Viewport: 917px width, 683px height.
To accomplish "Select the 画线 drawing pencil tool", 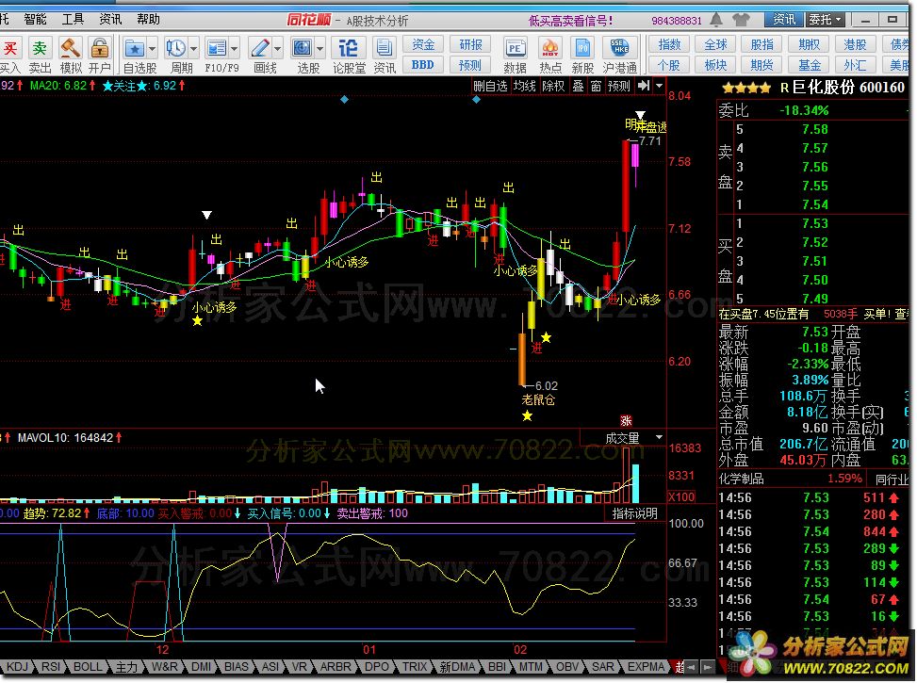I will coord(260,49).
